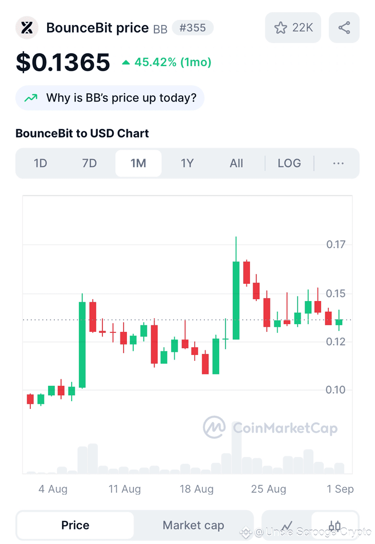Select the 1Y timeframe tab
This screenshot has width=375, height=544.
click(187, 163)
